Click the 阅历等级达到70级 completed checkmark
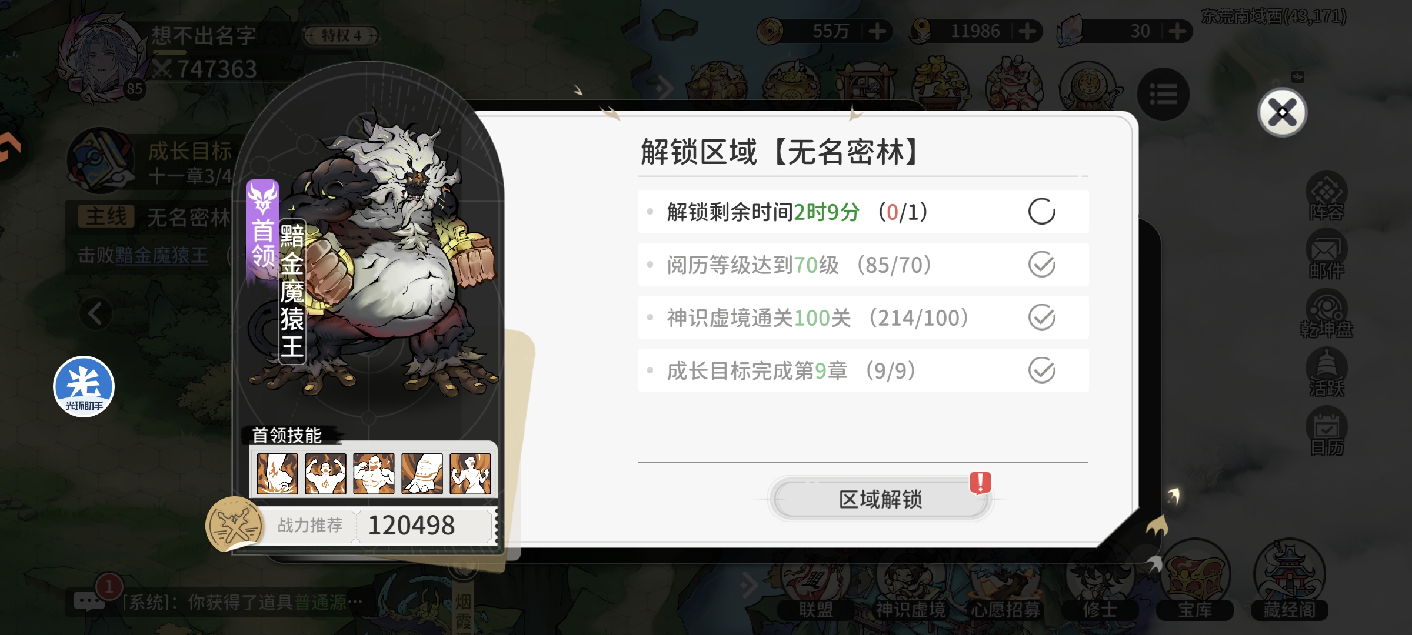 click(x=1041, y=265)
